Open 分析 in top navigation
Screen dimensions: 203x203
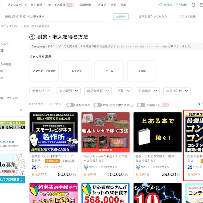point(113,5)
